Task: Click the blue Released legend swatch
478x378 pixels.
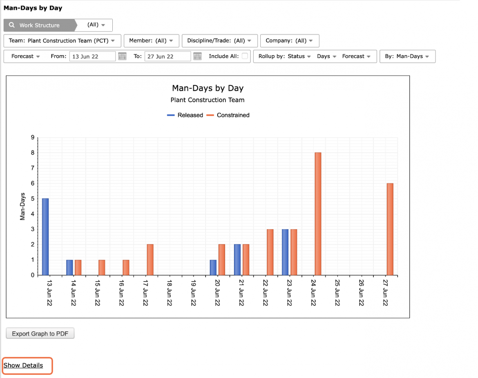Action: click(x=171, y=115)
